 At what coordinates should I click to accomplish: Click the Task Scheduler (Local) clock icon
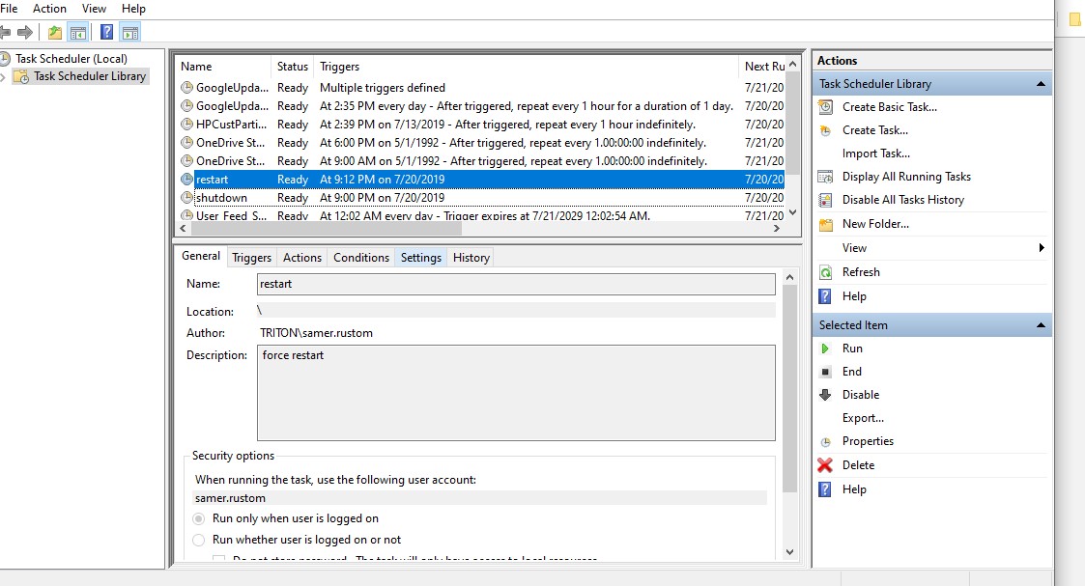pos(6,59)
